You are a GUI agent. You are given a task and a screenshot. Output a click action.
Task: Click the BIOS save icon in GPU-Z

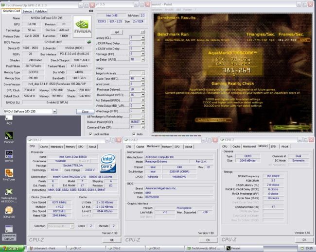pos(89,42)
